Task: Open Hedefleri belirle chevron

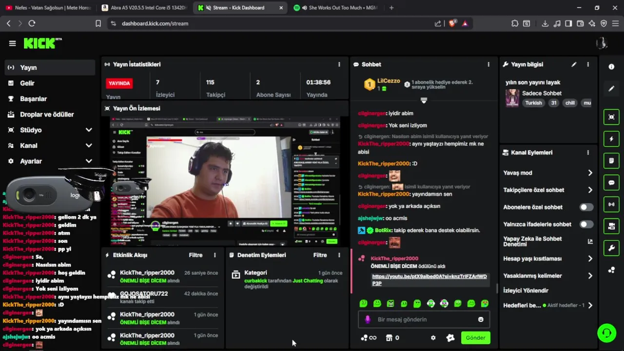Action: [590, 306]
